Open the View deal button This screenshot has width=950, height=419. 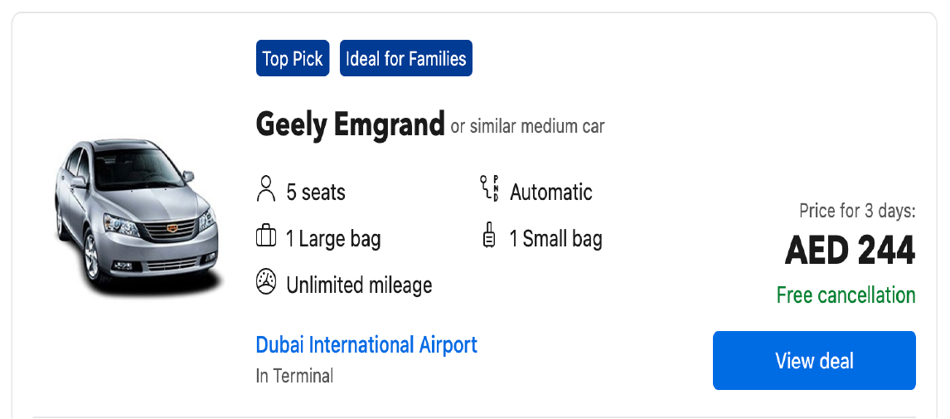click(x=814, y=361)
